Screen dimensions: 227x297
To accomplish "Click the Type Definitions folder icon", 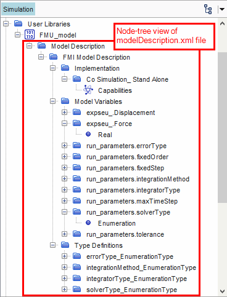I will [65, 245].
